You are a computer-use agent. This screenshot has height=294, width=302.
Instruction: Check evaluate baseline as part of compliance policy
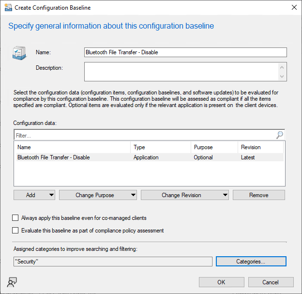coord(16,231)
